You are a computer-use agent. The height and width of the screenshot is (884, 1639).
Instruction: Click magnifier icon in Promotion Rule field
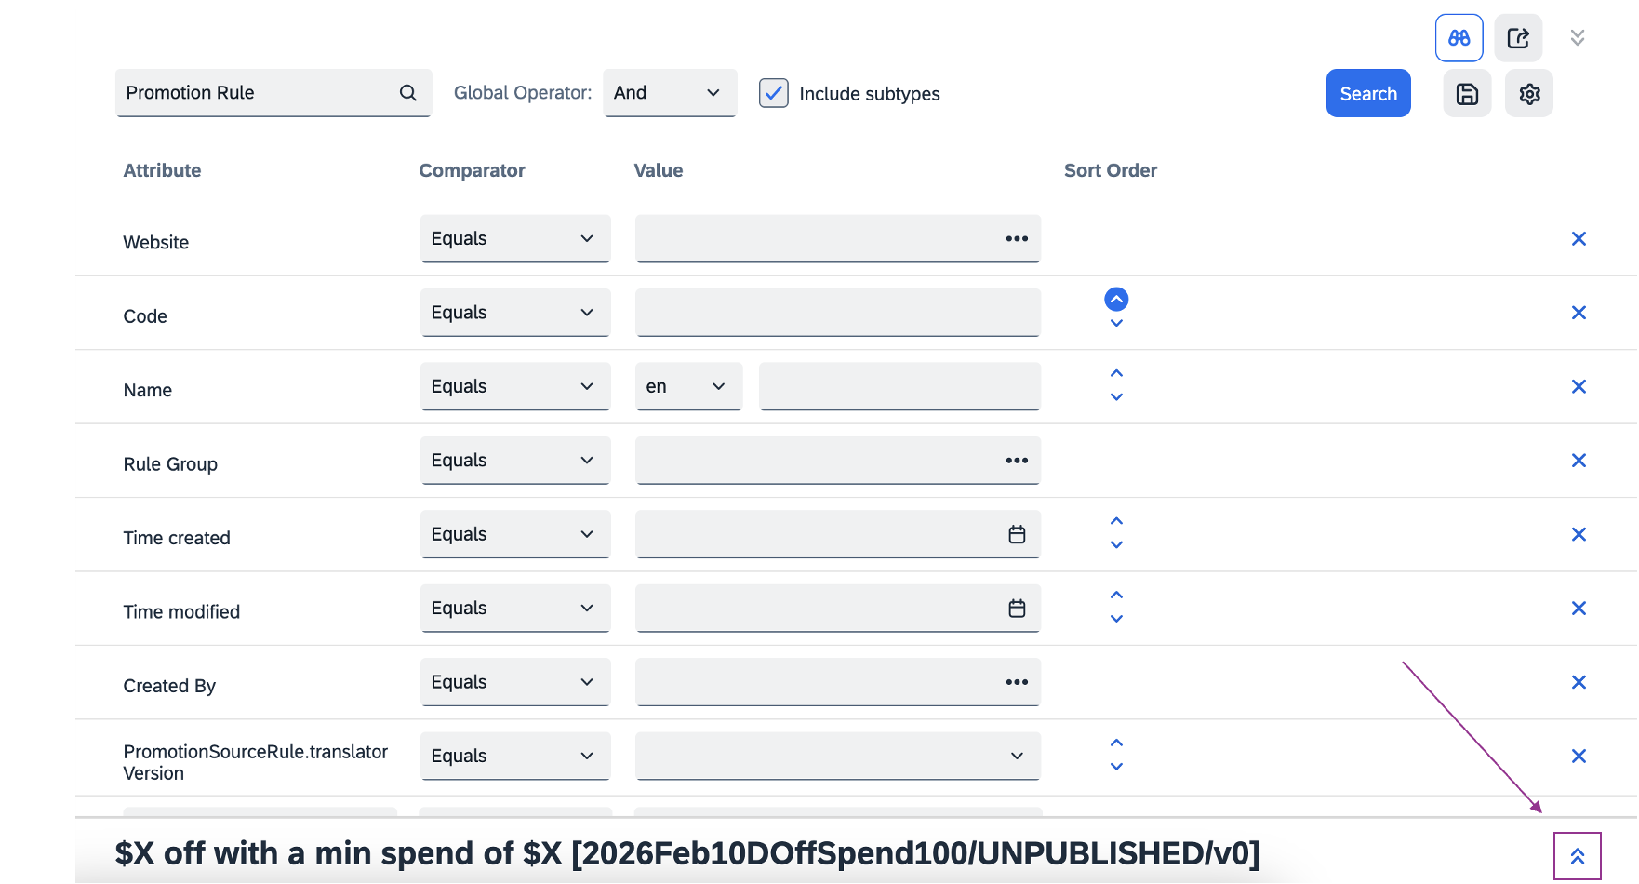coord(407,93)
